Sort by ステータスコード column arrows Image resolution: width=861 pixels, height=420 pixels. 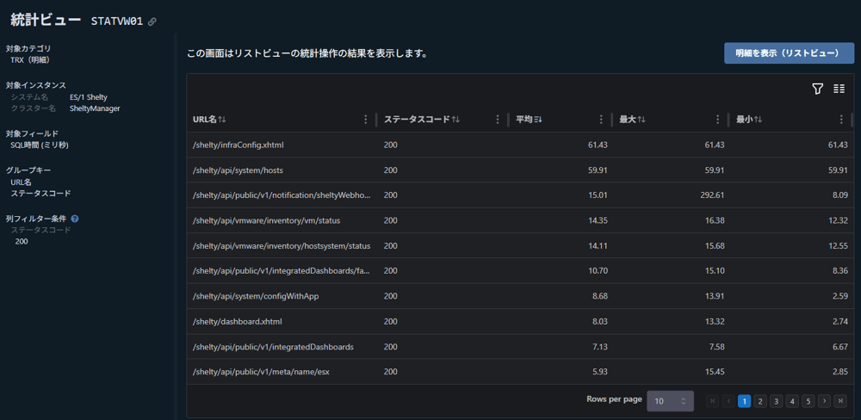pos(455,120)
